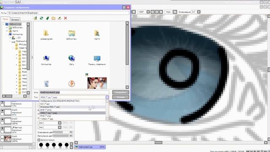Click the dialog maximize icon in title bar
This screenshot has height=152, width=270.
[124, 8]
